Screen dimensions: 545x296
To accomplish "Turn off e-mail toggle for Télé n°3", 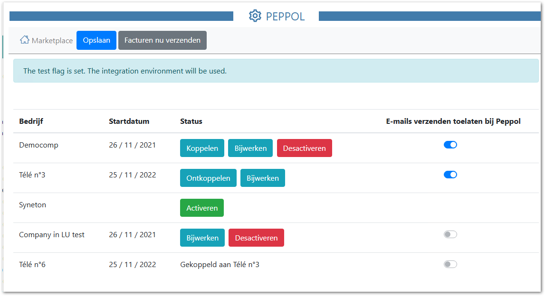I will [450, 175].
